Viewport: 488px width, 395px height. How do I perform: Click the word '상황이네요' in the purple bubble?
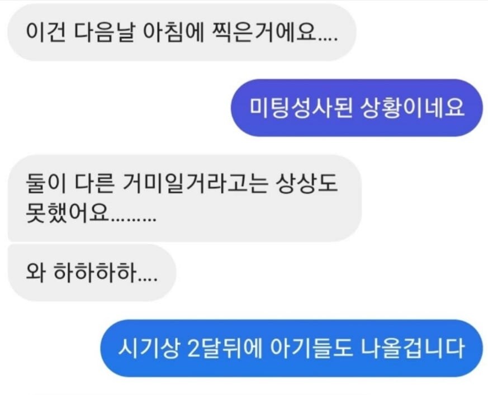[x=413, y=108]
